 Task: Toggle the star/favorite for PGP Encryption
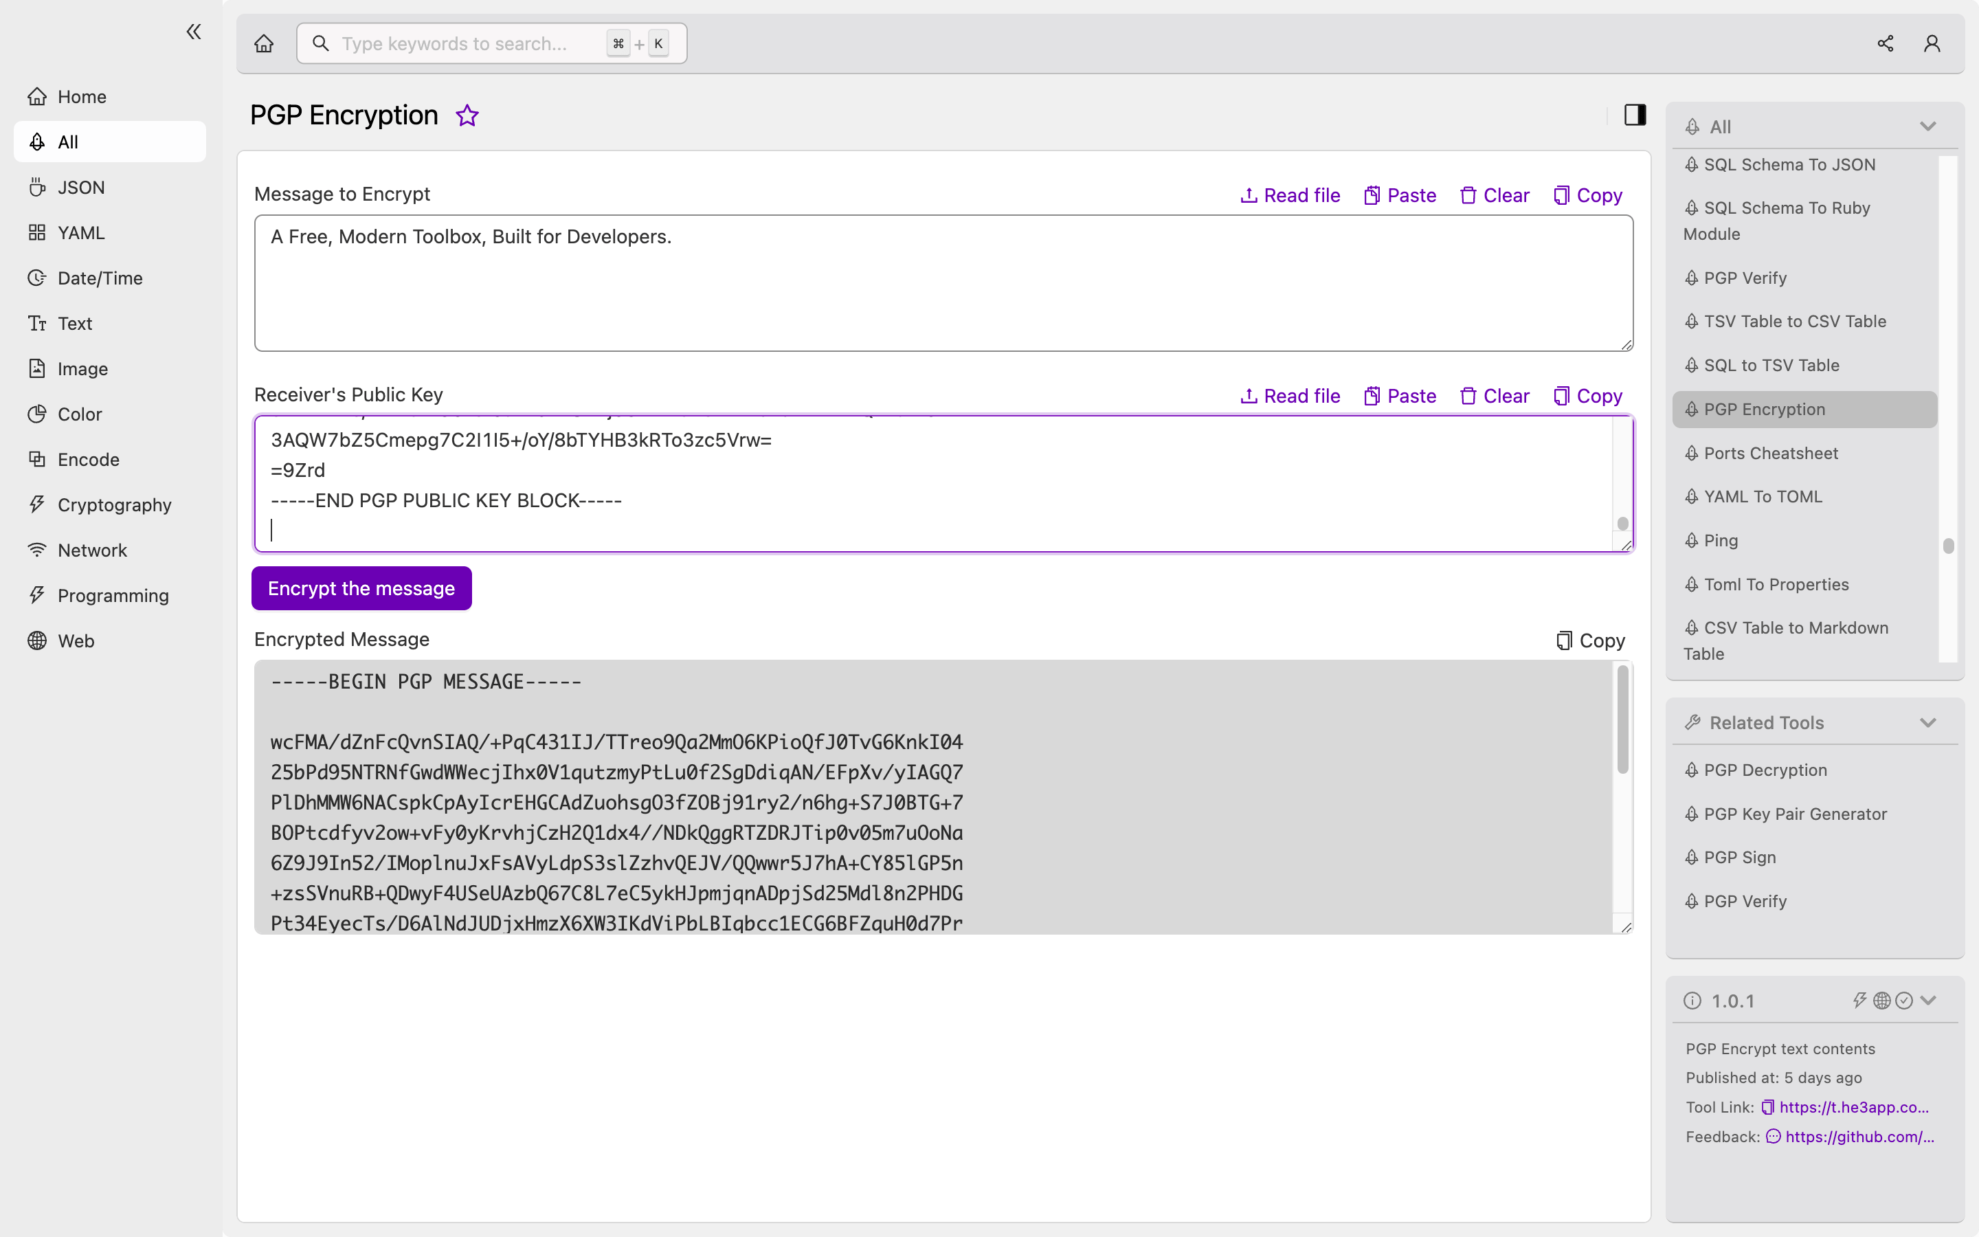(x=466, y=114)
